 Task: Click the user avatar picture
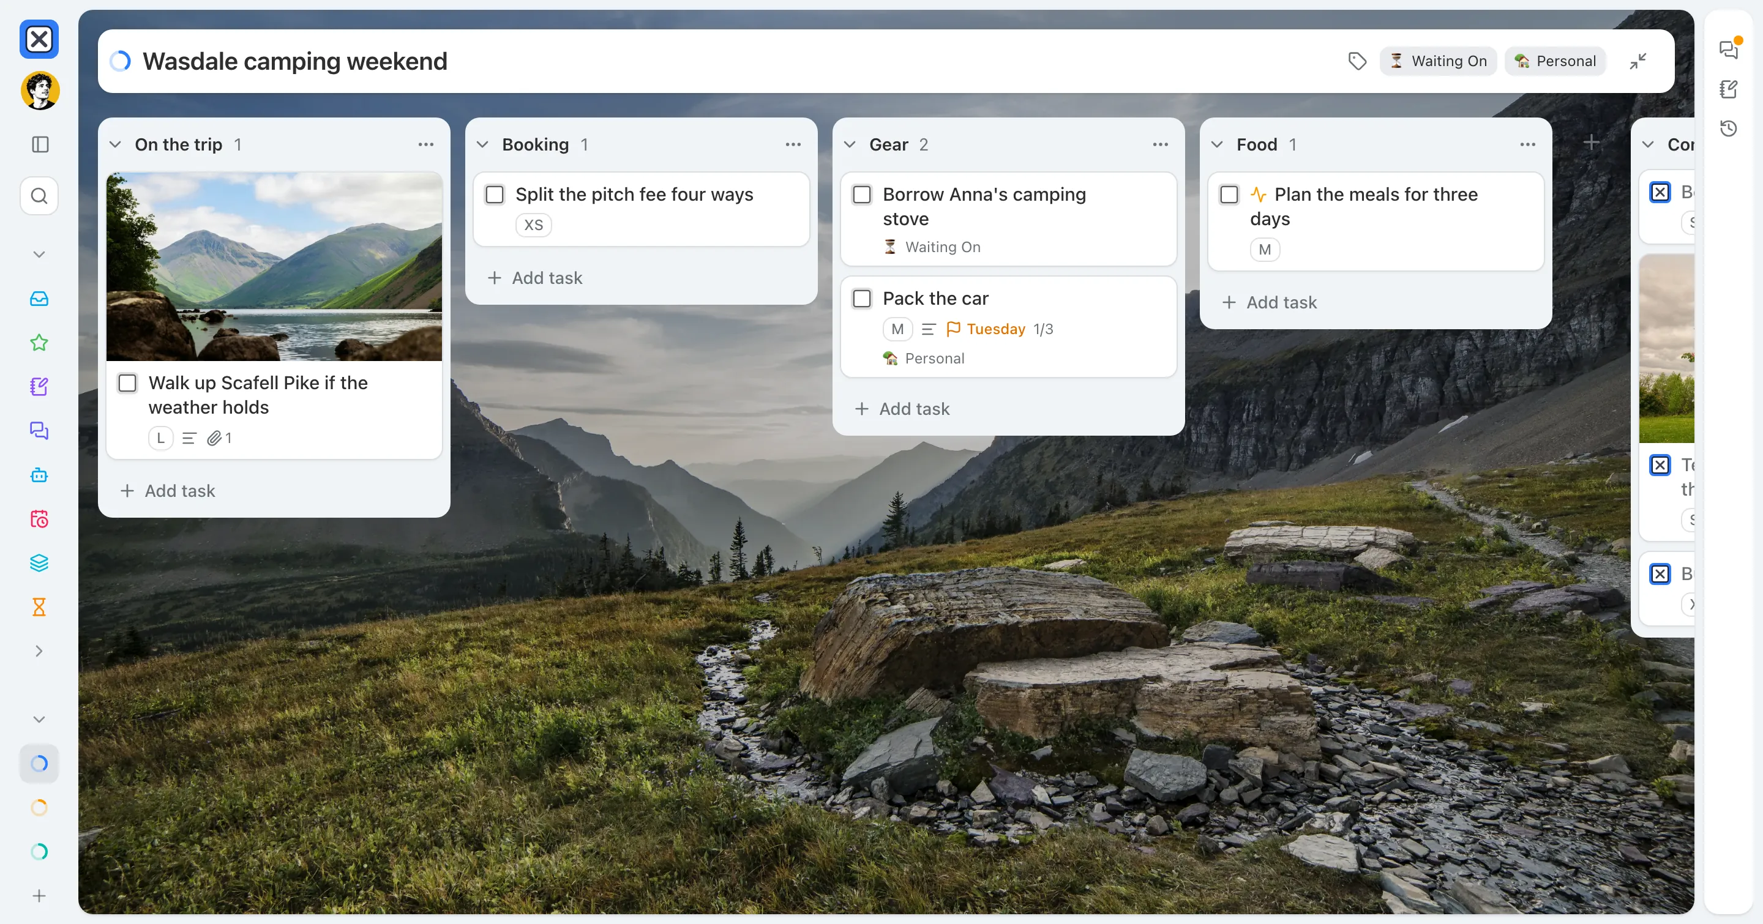click(x=40, y=91)
